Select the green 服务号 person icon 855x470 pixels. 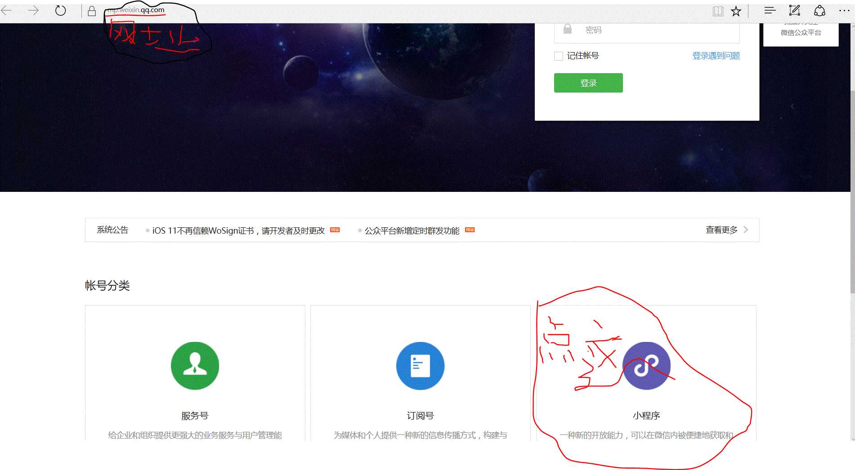point(195,366)
